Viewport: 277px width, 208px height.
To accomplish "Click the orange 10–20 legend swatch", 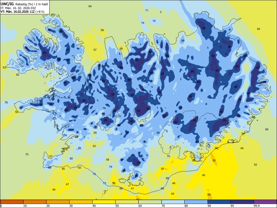I will click(35, 202).
